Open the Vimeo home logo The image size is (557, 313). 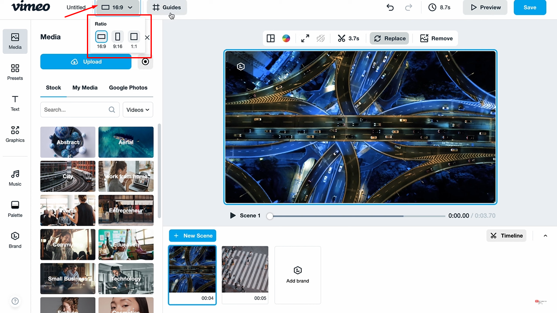31,7
